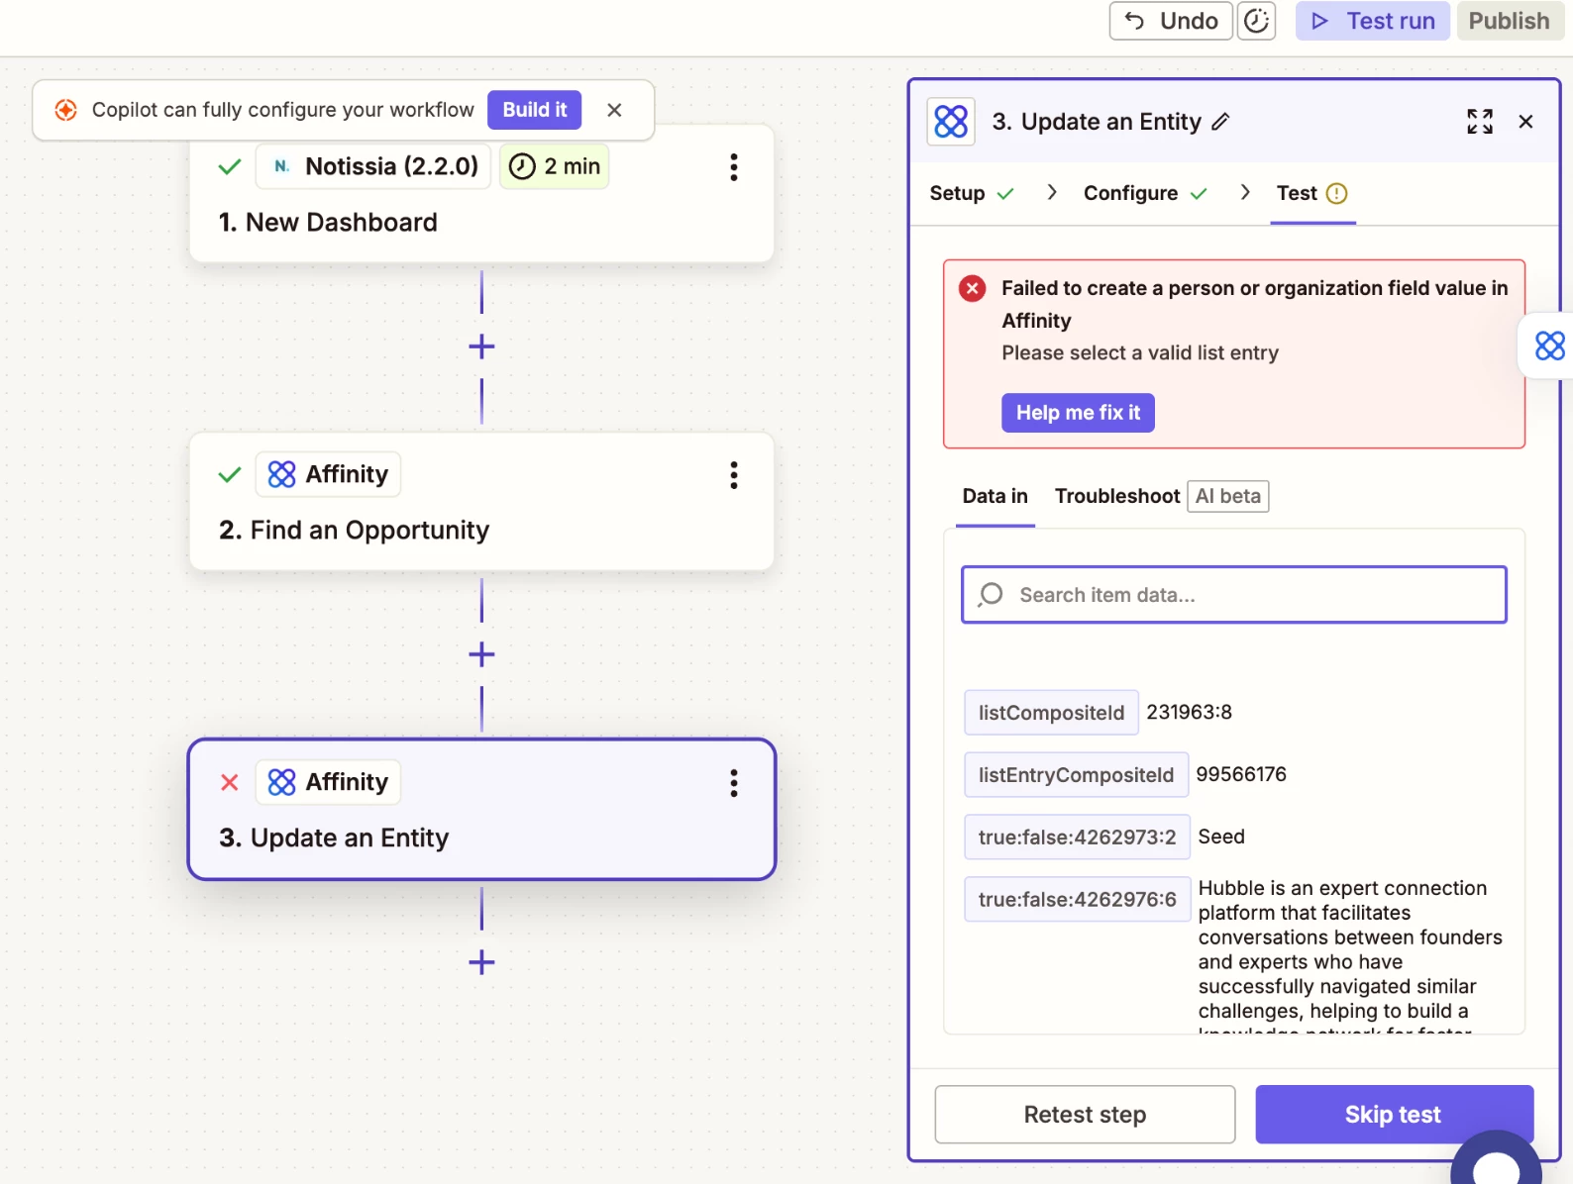Select step 2 Find an Opportunity
The height and width of the screenshot is (1184, 1573).
pyautogui.click(x=481, y=501)
